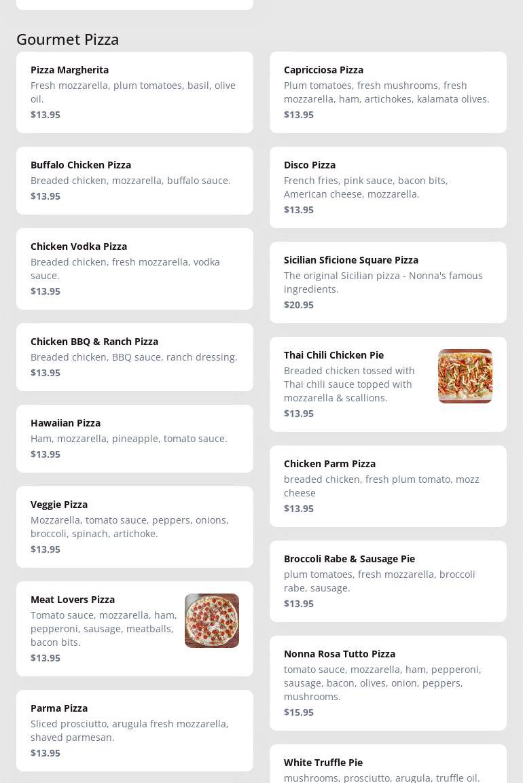Click the Thai Chili Chicken Pie title
This screenshot has height=783, width=523.
tap(333, 355)
